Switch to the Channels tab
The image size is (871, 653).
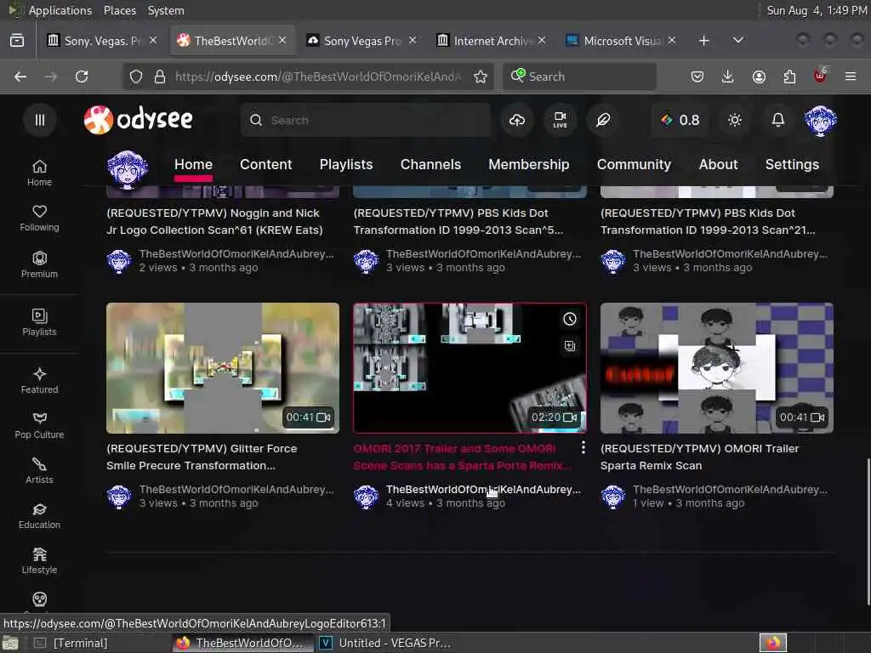tap(430, 165)
